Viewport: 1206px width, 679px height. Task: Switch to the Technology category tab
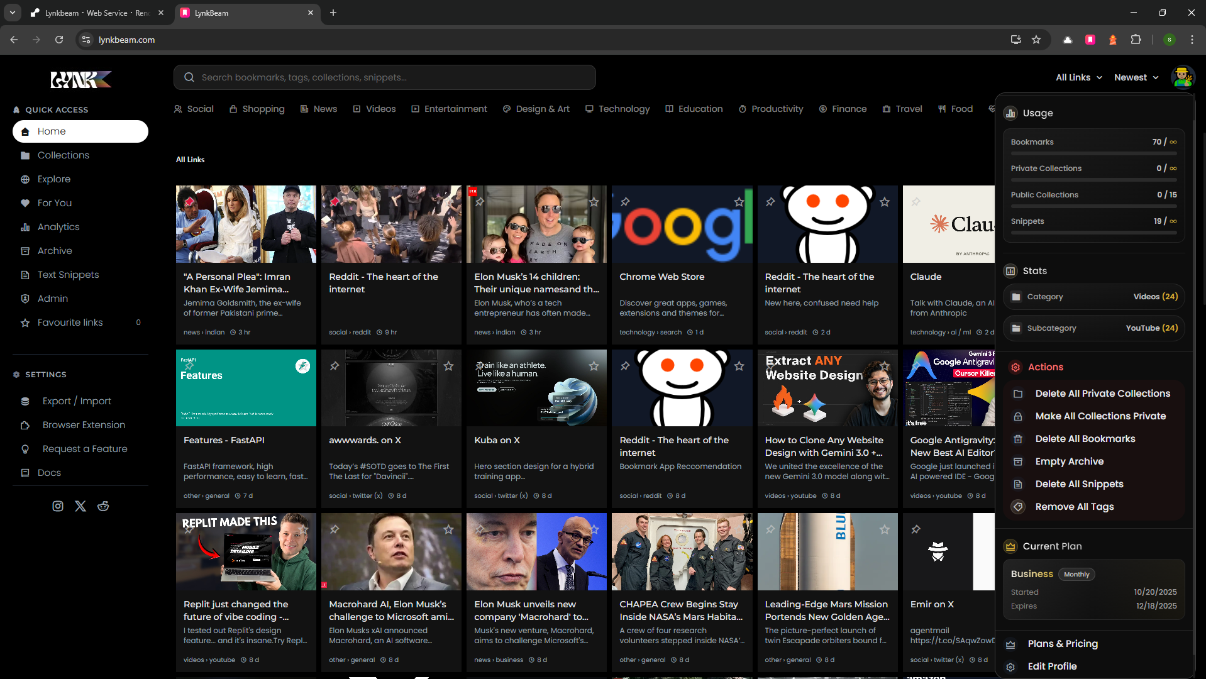(617, 109)
